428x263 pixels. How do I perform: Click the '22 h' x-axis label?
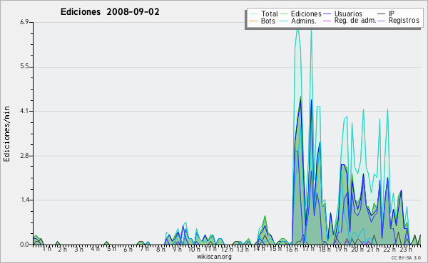tap(389, 249)
